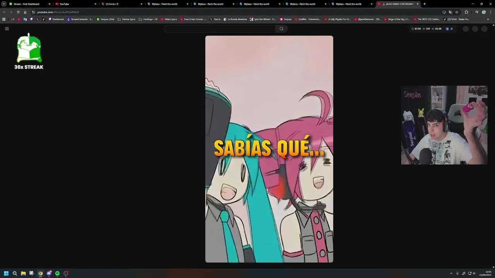Open File Explorer from taskbar
Image resolution: width=495 pixels, height=278 pixels.
point(23,273)
